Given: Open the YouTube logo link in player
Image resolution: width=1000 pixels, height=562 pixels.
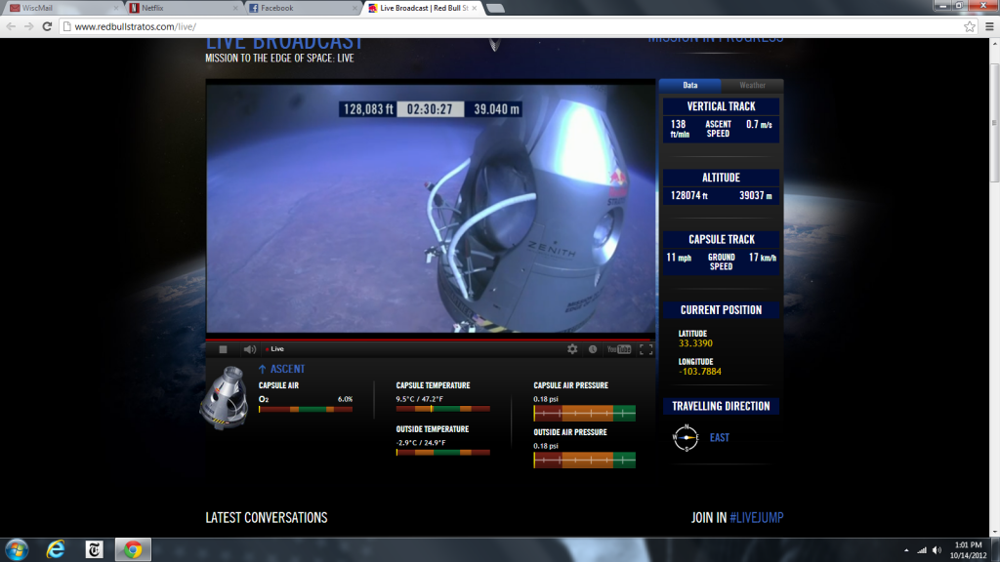Looking at the screenshot, I should point(618,349).
